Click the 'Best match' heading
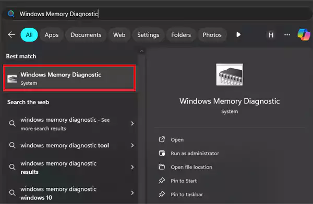The height and width of the screenshot is (204, 313). [21, 56]
